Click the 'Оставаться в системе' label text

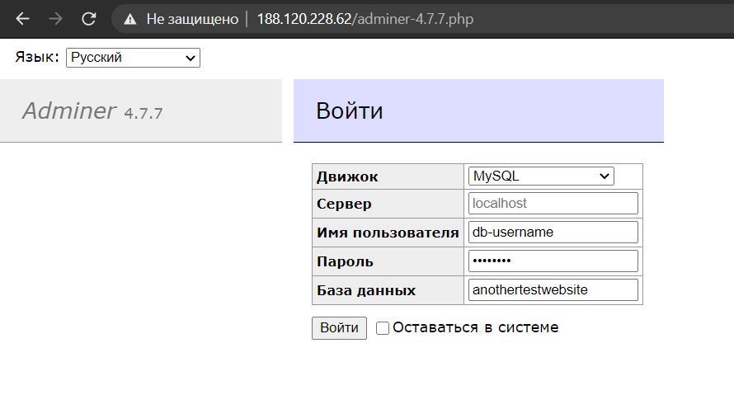pyautogui.click(x=476, y=327)
